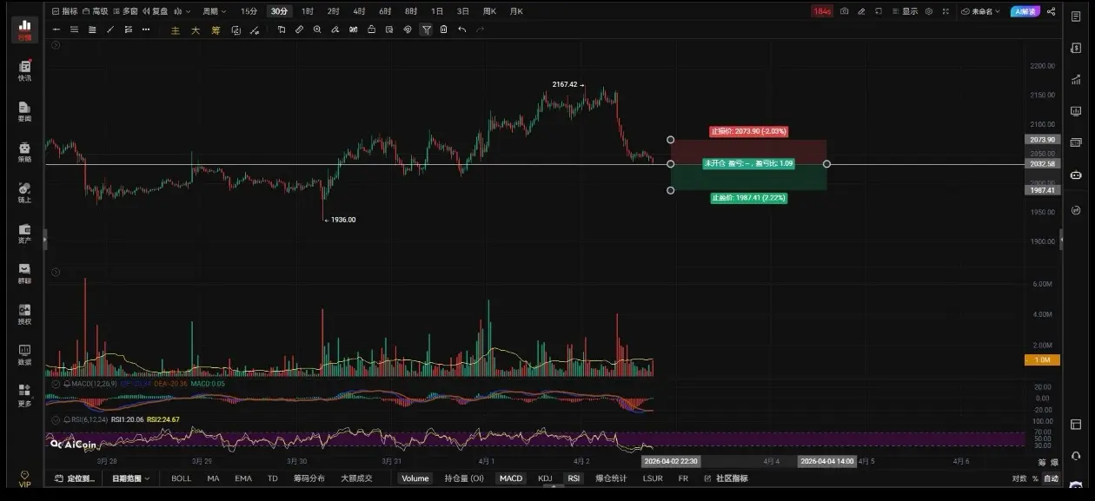Click the pencil edit icon in top bar
The image size is (1095, 501).
point(861,11)
